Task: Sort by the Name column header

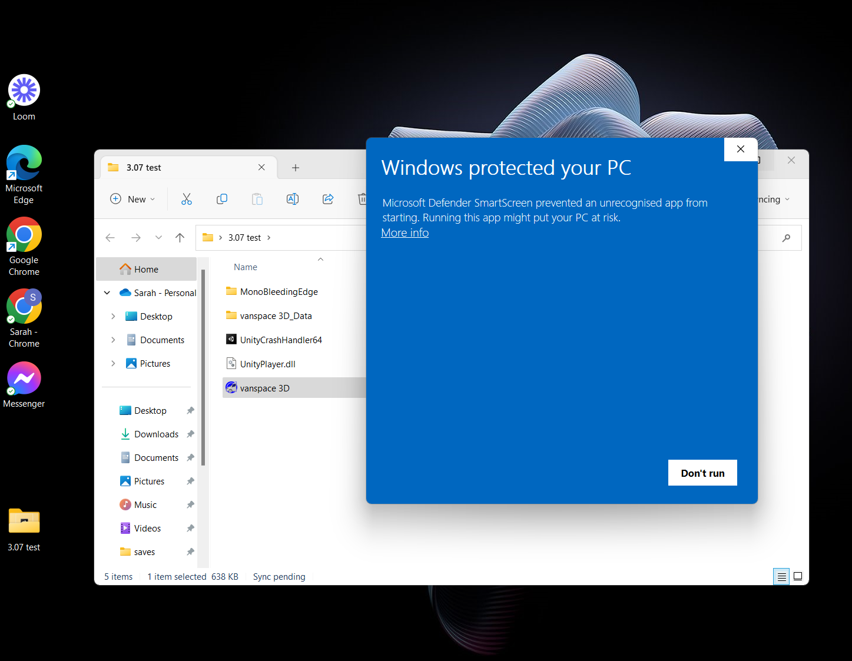Action: click(x=246, y=267)
